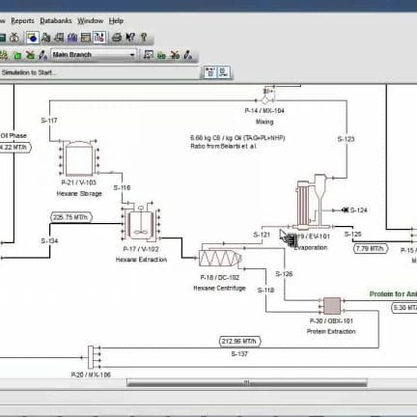417x417 pixels.
Task: Click the green square icon in the branch toolbar
Action: click(17, 55)
